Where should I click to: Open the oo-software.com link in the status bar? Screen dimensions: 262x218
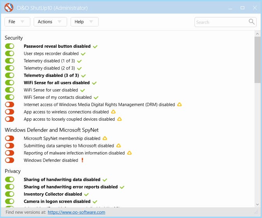[76, 212]
